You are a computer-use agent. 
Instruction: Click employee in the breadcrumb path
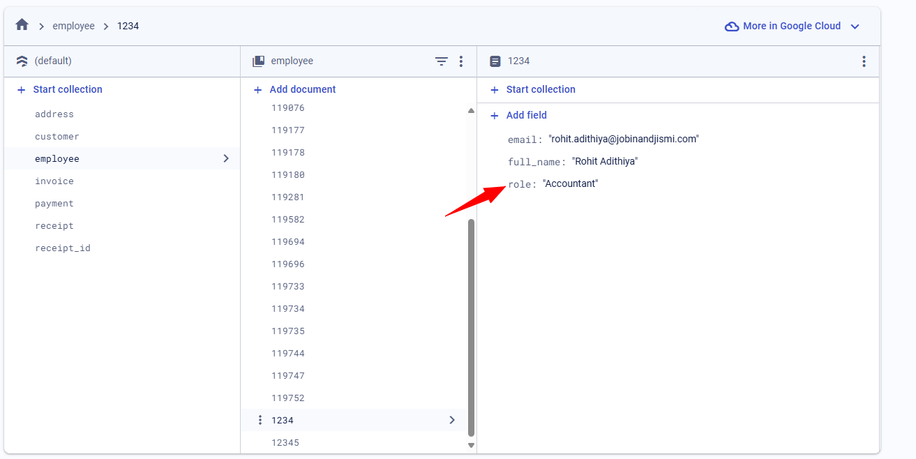[73, 26]
